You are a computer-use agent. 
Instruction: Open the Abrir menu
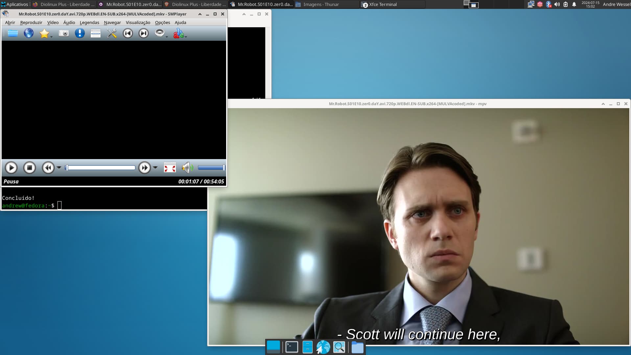point(10,22)
